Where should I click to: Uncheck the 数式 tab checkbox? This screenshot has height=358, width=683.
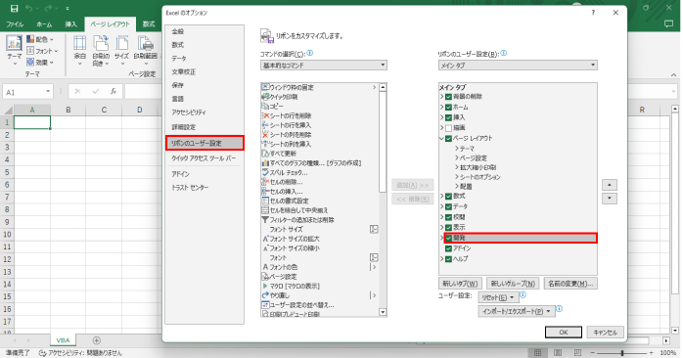(x=449, y=197)
